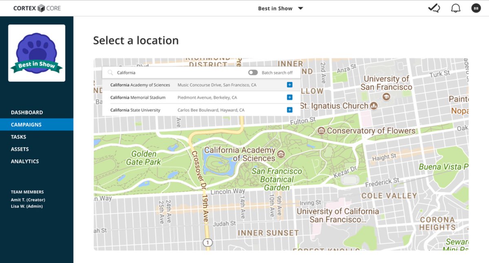
Task: Click the Lincoln Way street label
Action: pos(228,191)
